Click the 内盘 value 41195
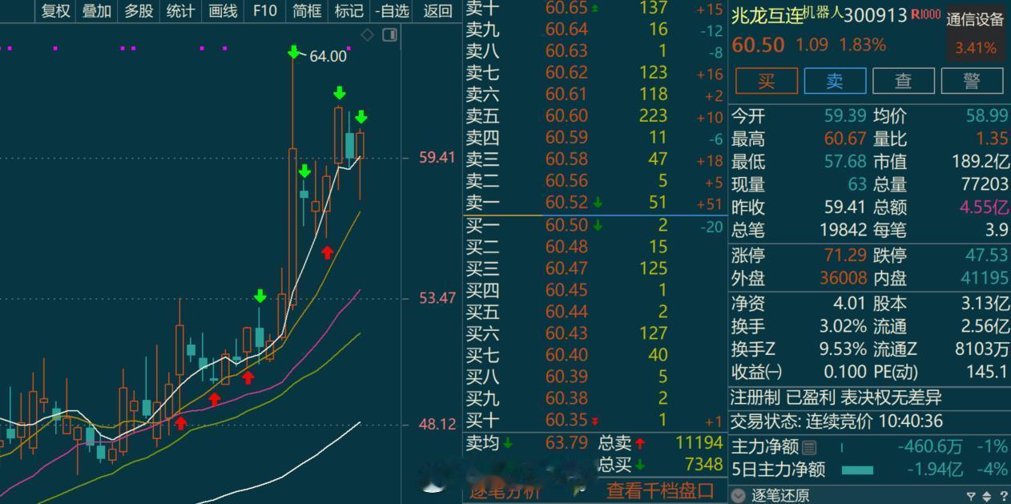Image resolution: width=1011 pixels, height=504 pixels. [x=984, y=278]
